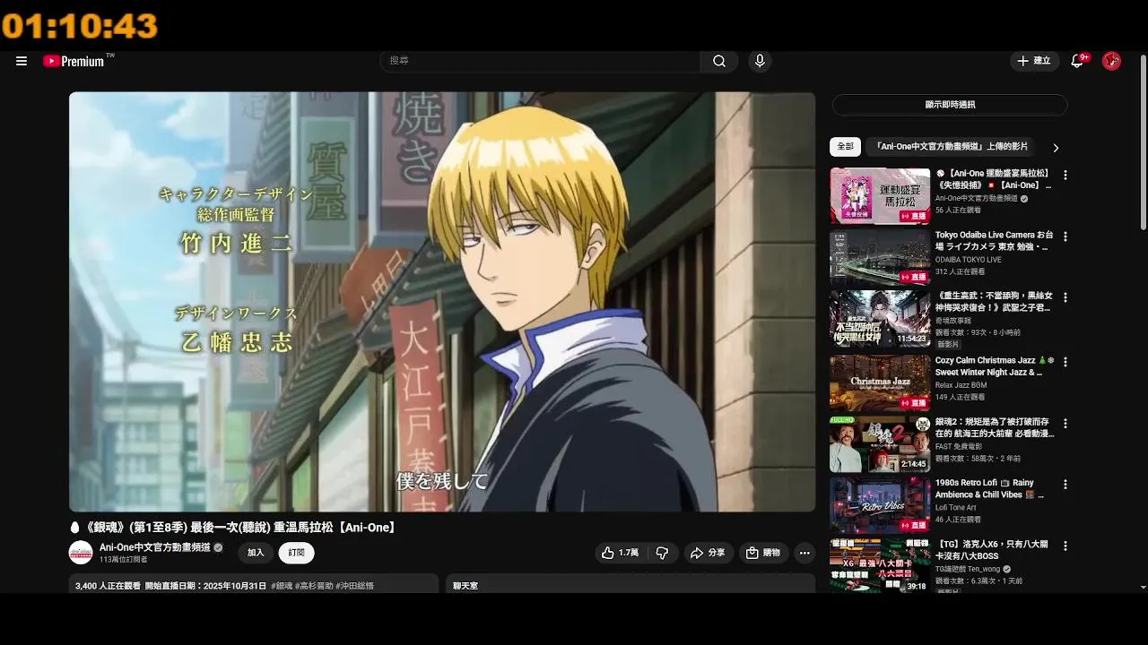Open the account avatar menu
The width and height of the screenshot is (1148, 645).
(x=1111, y=61)
